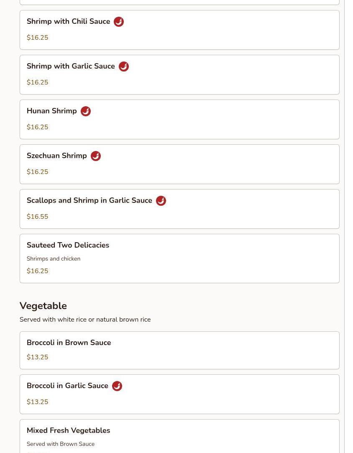The height and width of the screenshot is (453, 353).
Task: Open the Broccoli in Garlic Sauce item
Action: (179, 394)
